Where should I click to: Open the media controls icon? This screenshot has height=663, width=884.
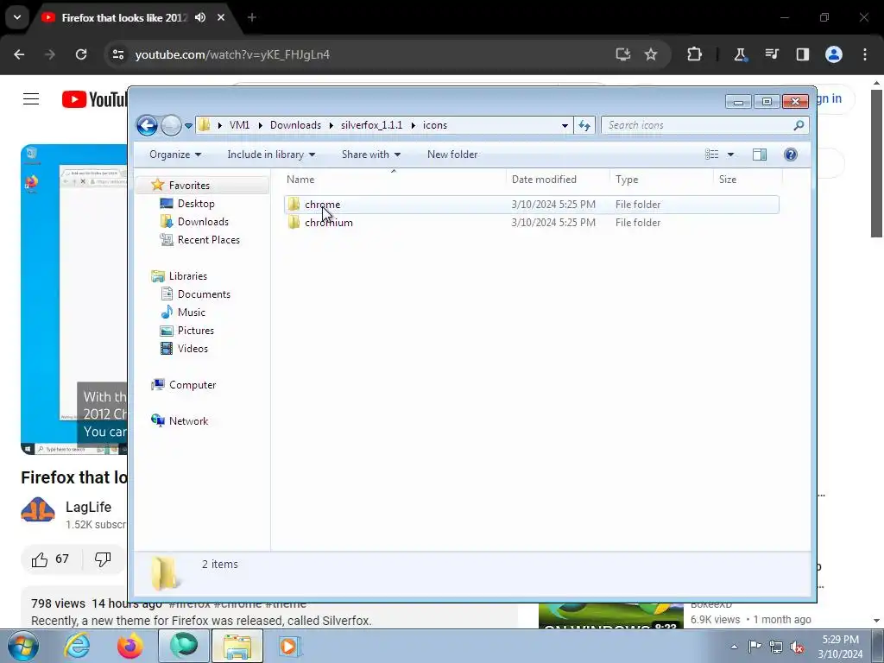(x=771, y=54)
